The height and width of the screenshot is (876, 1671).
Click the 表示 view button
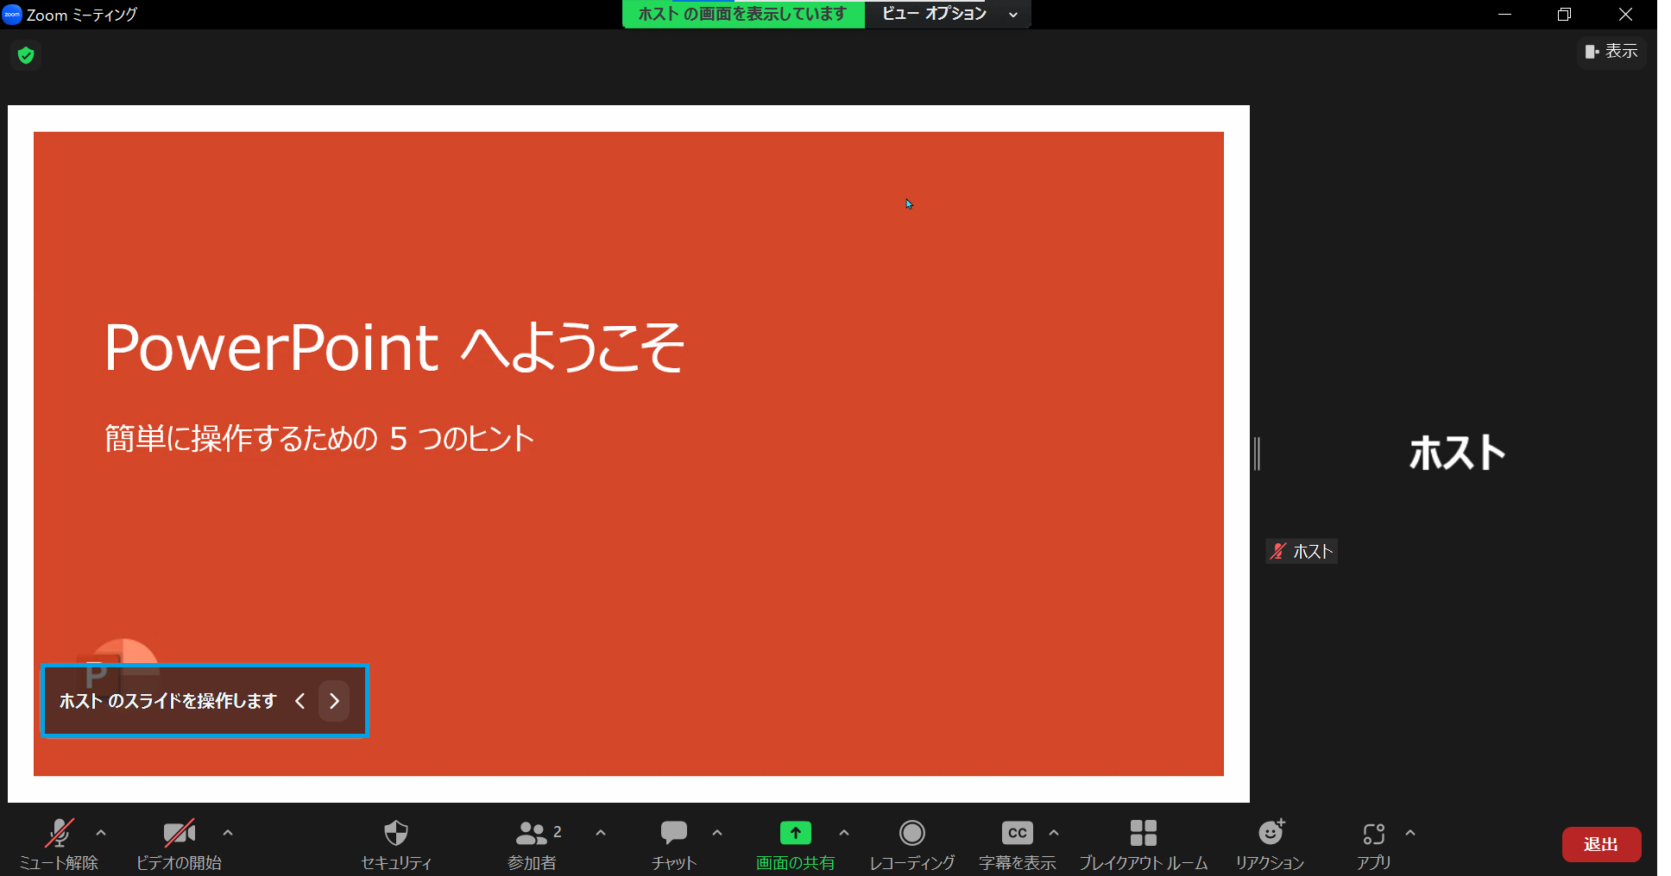click(x=1611, y=52)
